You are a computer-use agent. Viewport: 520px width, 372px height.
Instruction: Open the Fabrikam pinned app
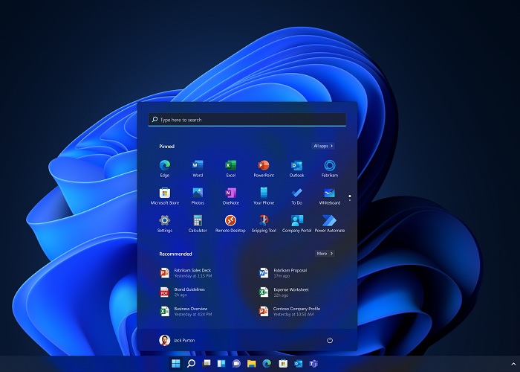pos(330,169)
